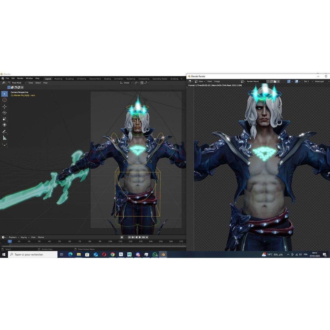Open the Opera browser from the taskbar

pos(104,255)
